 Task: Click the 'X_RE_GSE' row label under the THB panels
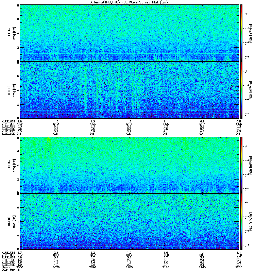point(8,122)
